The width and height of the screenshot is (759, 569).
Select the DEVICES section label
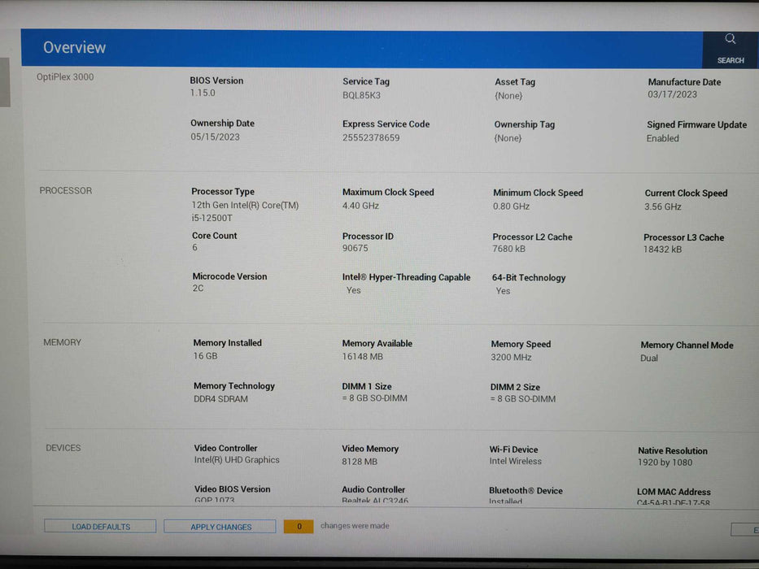pyautogui.click(x=63, y=448)
